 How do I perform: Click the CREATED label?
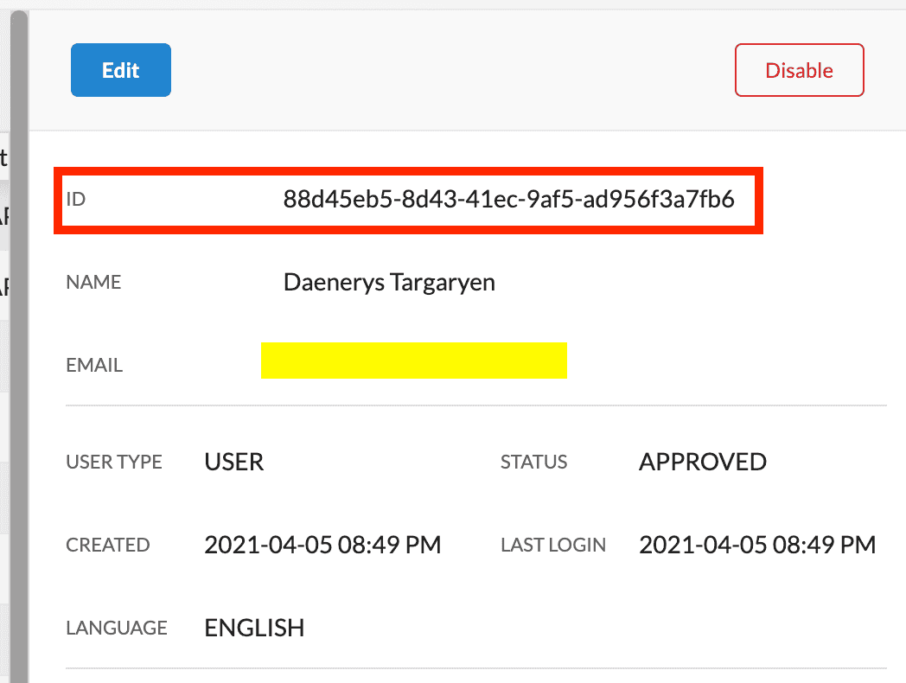click(108, 546)
